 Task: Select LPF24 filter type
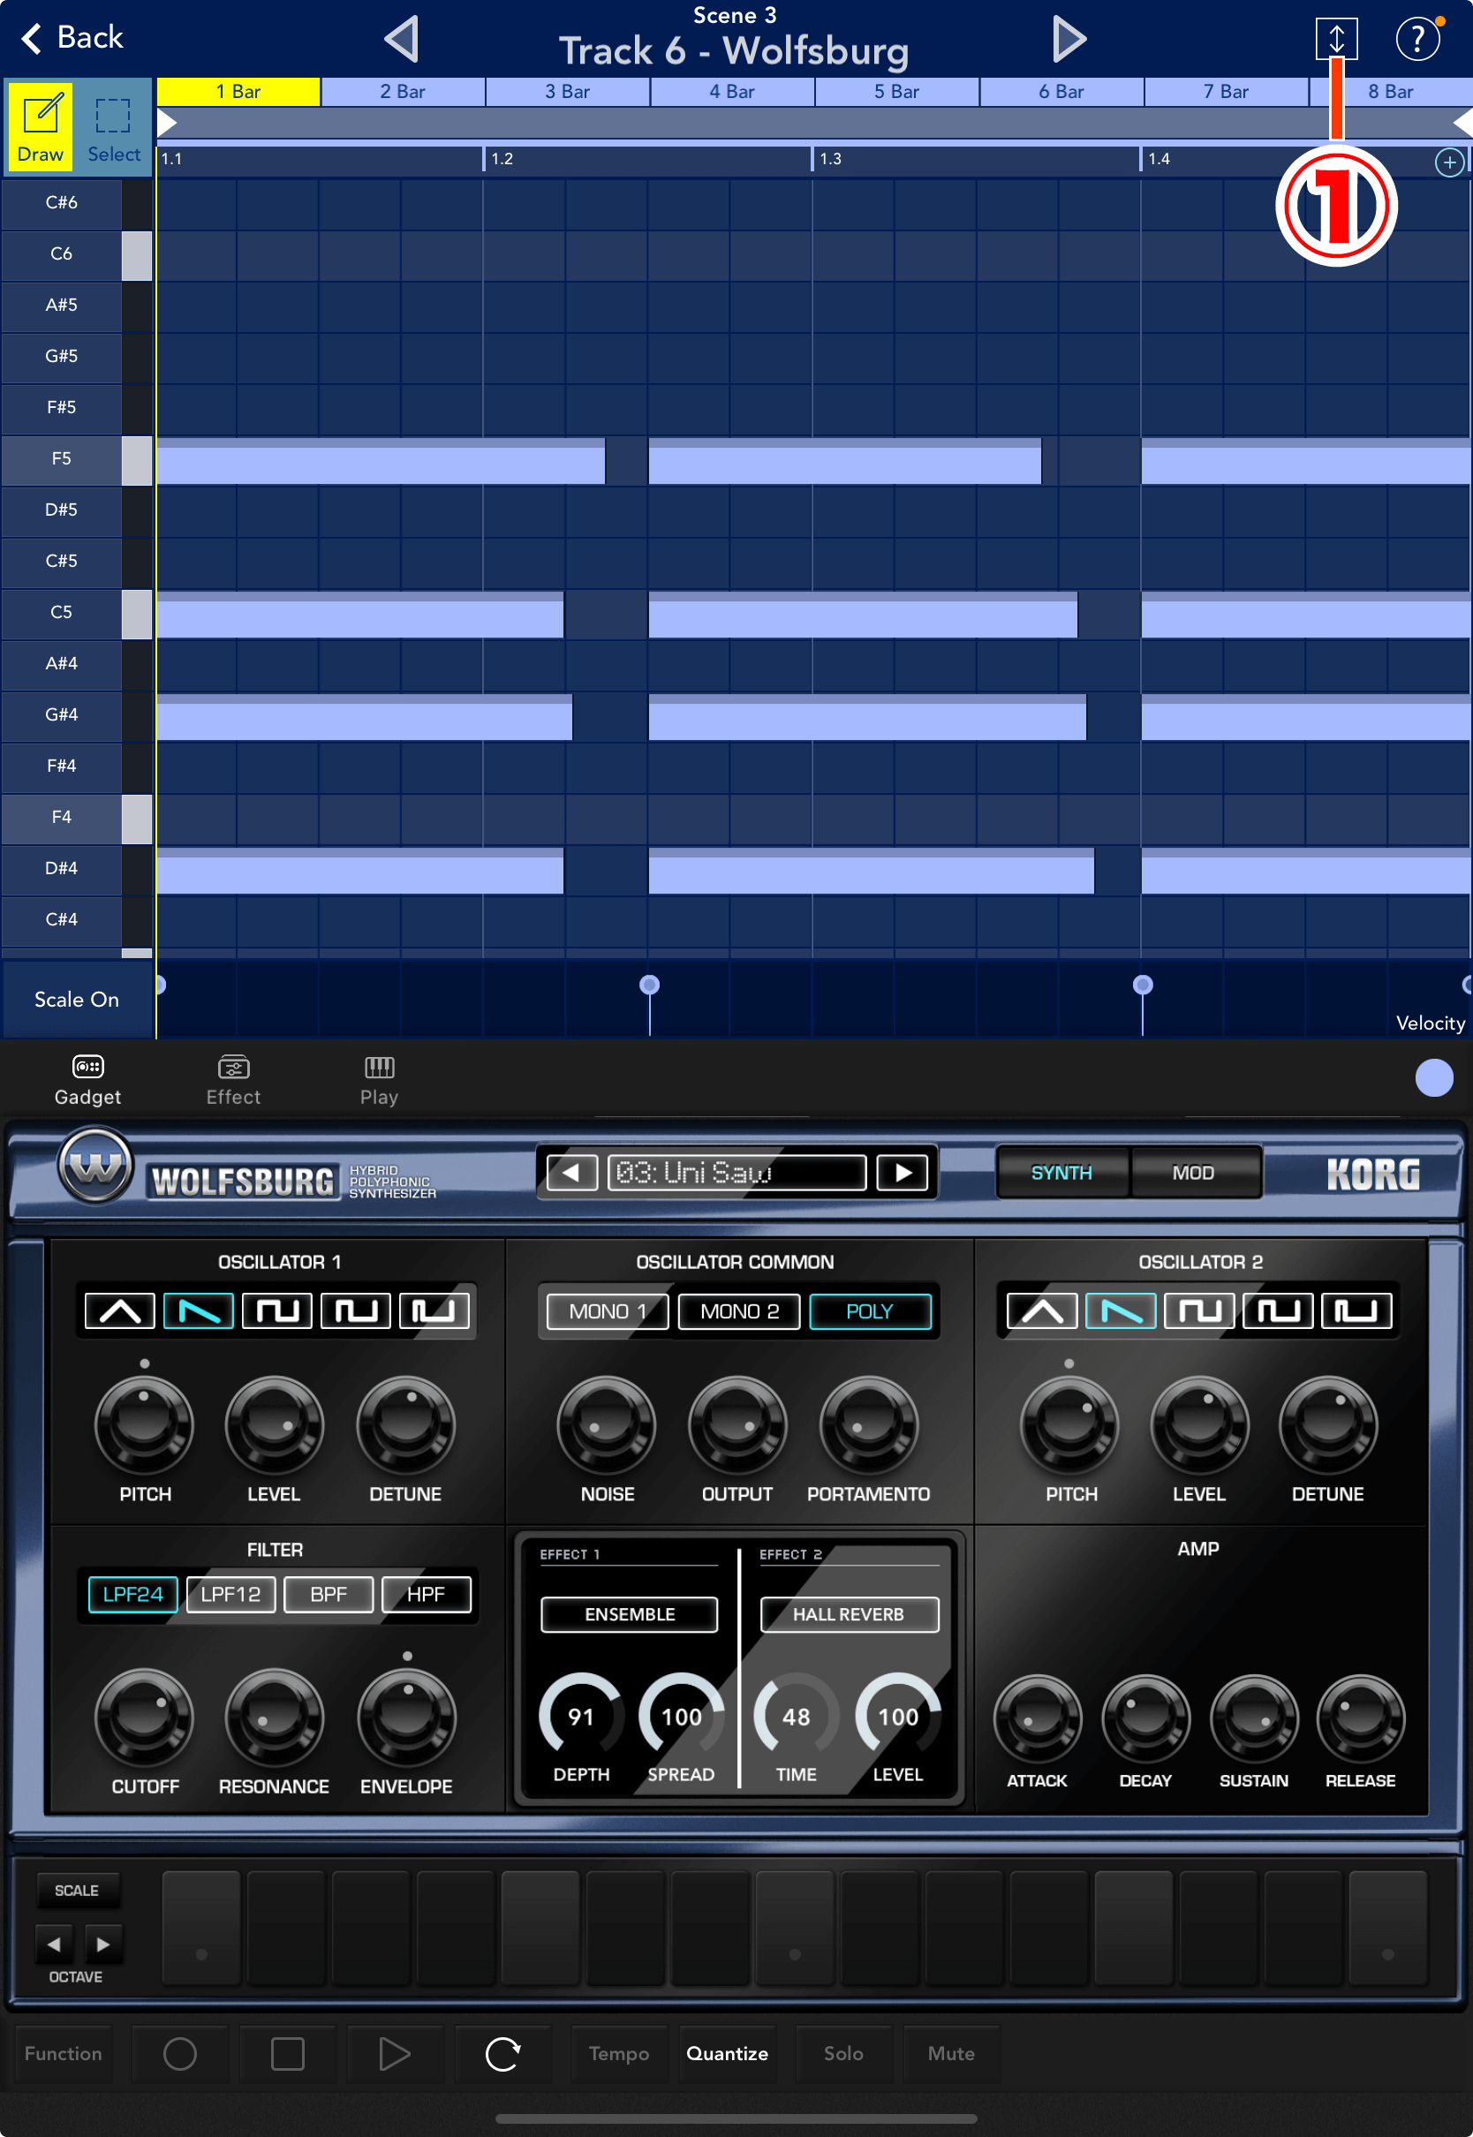(132, 1594)
